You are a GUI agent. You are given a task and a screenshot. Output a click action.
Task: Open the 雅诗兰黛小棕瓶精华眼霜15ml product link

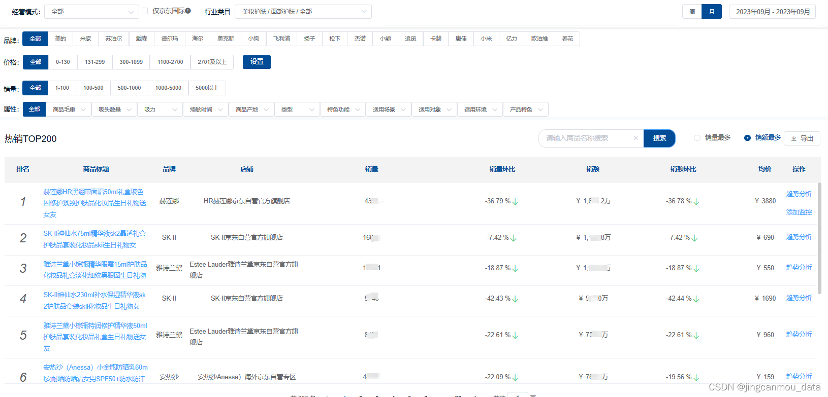click(95, 270)
